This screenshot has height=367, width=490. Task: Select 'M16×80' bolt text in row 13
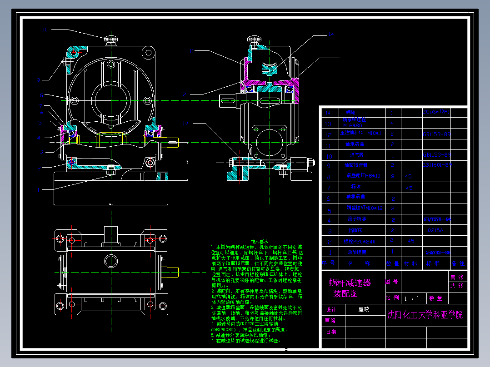pos(353,125)
